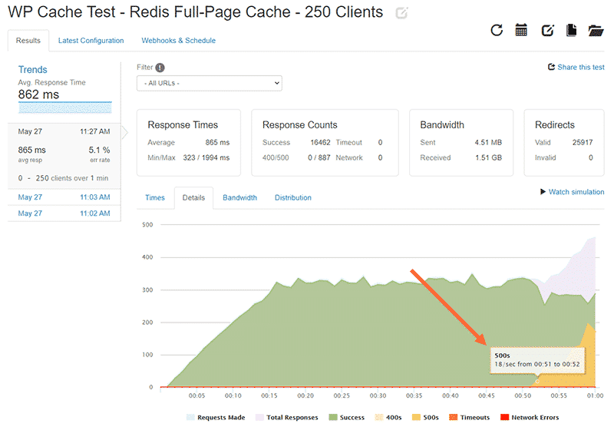Open the May 27 11:02 AM test run
This screenshot has height=430, width=614.
pos(64,213)
